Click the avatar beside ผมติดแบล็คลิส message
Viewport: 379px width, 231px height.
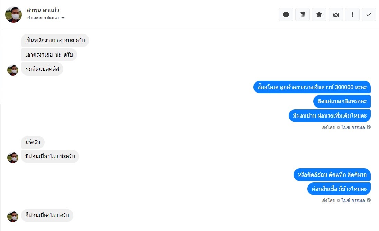pos(13,70)
